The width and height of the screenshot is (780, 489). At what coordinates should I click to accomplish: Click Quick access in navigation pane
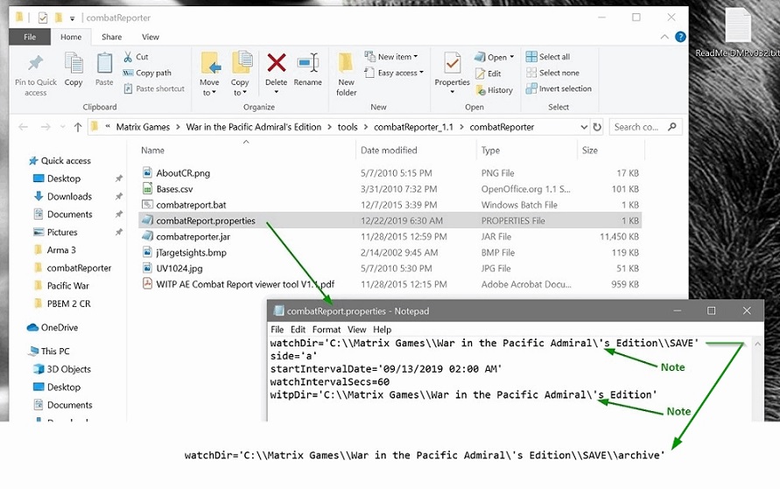(x=66, y=160)
